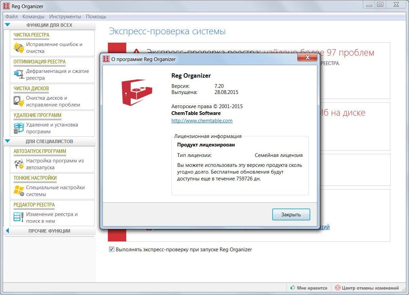Click the uninstall programs box icon
This screenshot has width=409, height=295.
(19, 128)
